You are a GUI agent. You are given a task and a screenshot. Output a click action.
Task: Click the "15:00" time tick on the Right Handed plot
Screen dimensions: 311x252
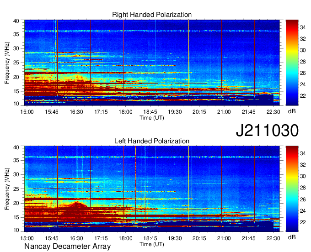[x=27, y=112]
